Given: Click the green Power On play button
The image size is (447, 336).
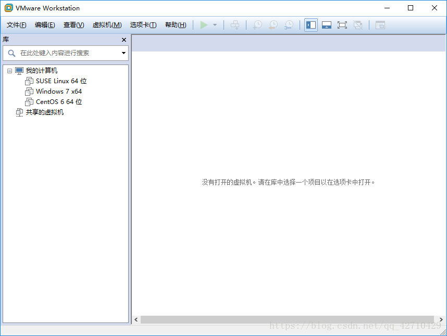Looking at the screenshot, I should (x=204, y=25).
